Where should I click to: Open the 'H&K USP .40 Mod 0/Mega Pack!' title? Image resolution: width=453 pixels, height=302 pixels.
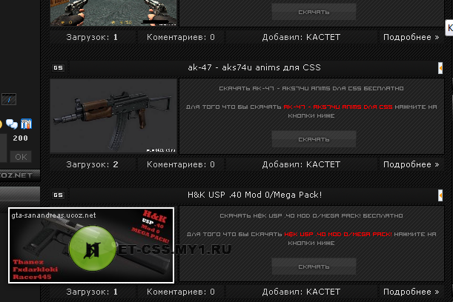tap(254, 195)
